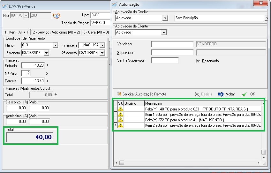Click the Autorização window title icon
271x173 pixels.
pos(115,4)
